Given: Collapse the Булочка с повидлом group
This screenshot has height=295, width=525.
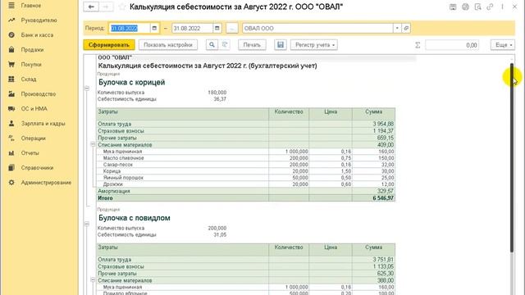Looking at the screenshot, I should (87, 224).
